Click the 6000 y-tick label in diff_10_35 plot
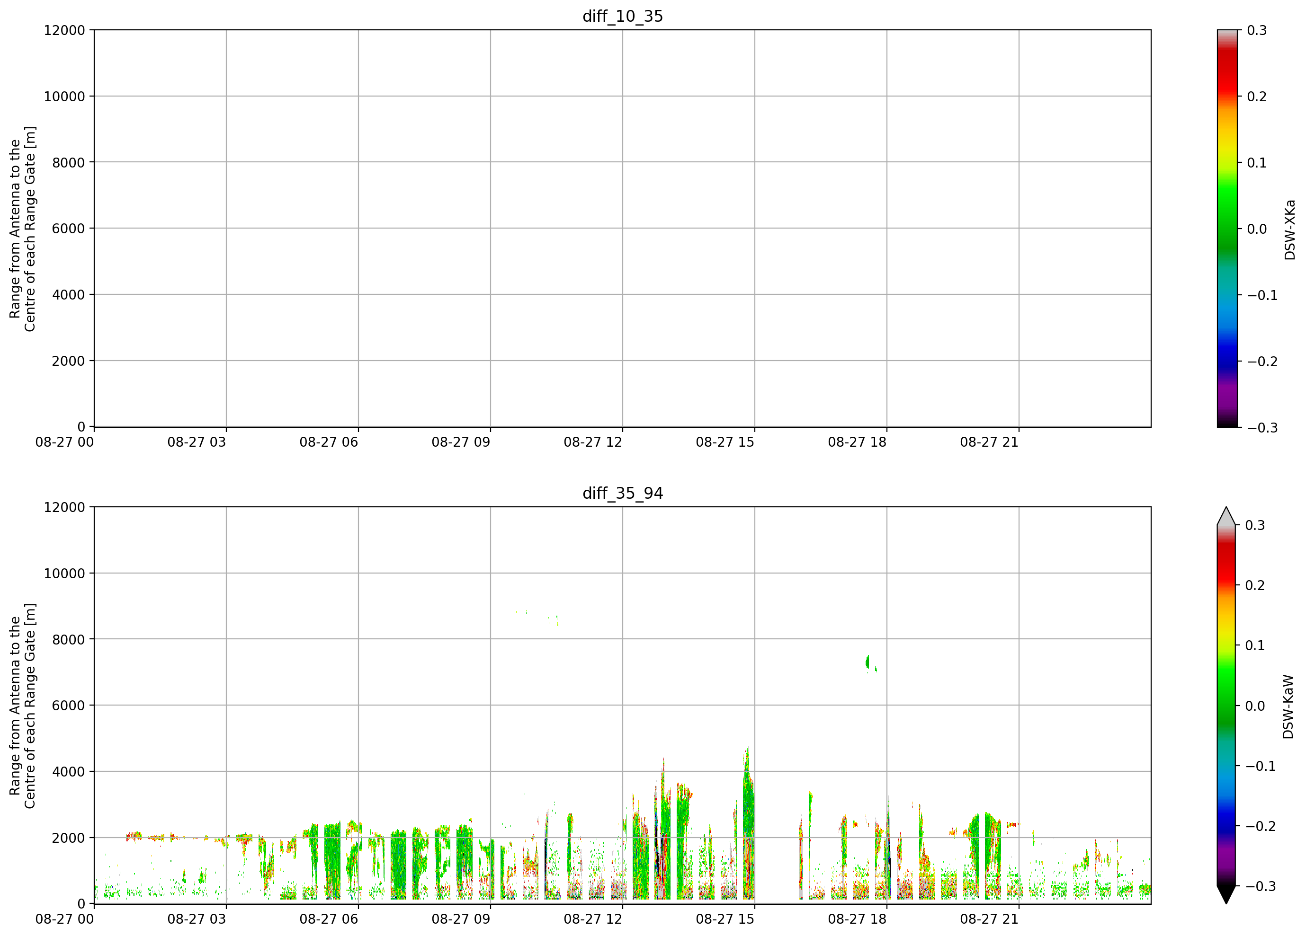The width and height of the screenshot is (1306, 936). 68,229
